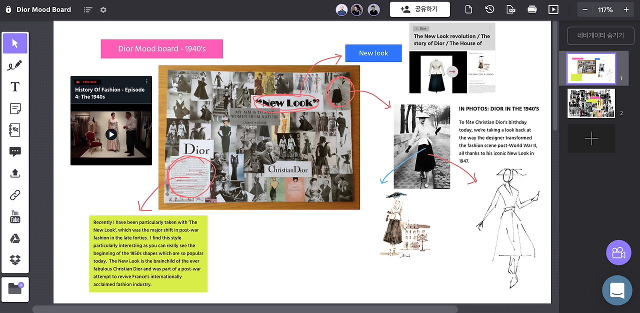The image size is (640, 313).
Task: Open the second collaborator avatar
Action: [x=356, y=9]
